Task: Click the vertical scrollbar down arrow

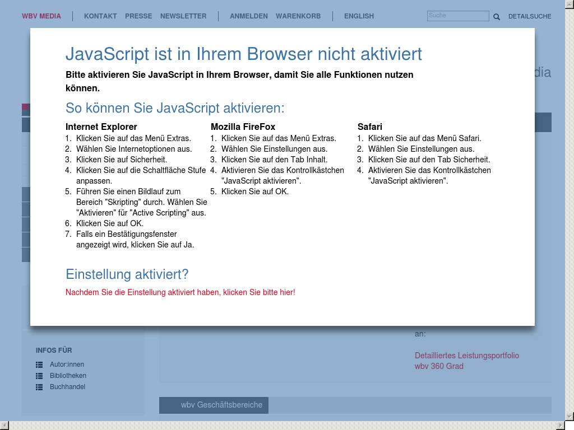Action: click(570, 417)
